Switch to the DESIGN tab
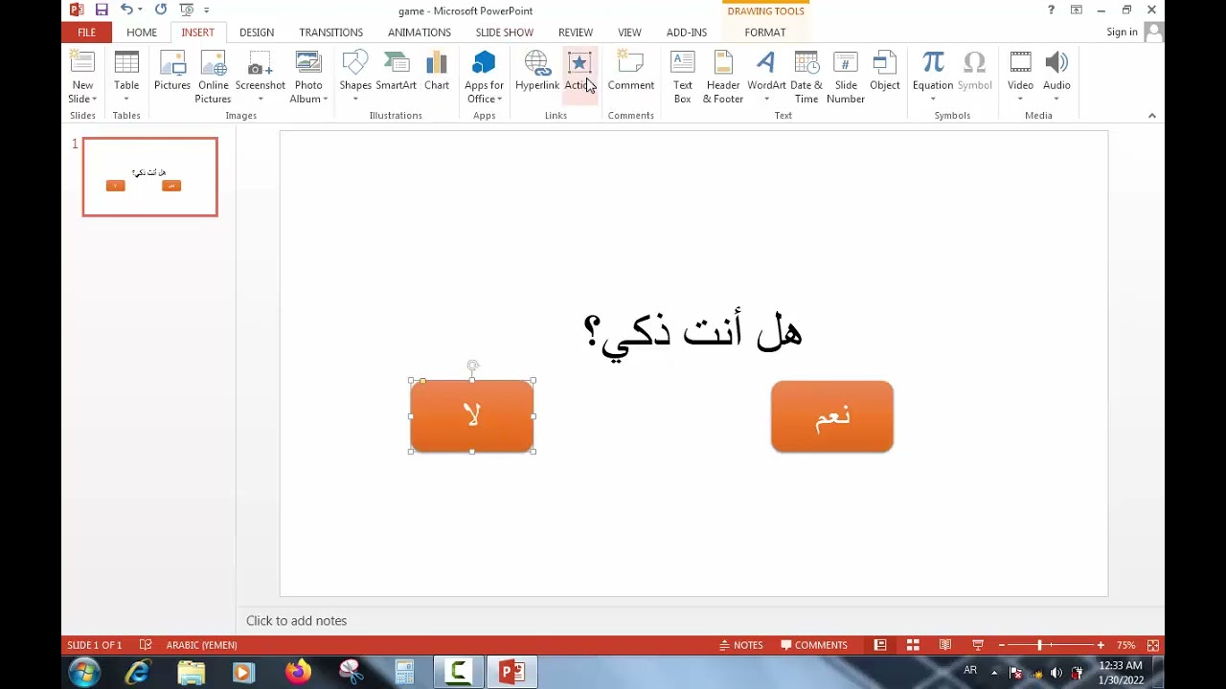This screenshot has width=1226, height=689. click(x=257, y=33)
